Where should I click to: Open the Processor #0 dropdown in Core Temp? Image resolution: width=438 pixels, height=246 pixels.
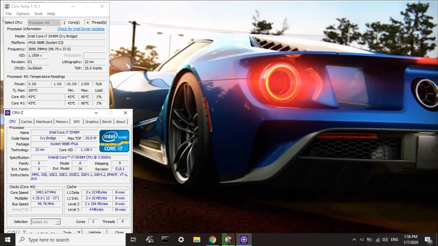click(43, 23)
